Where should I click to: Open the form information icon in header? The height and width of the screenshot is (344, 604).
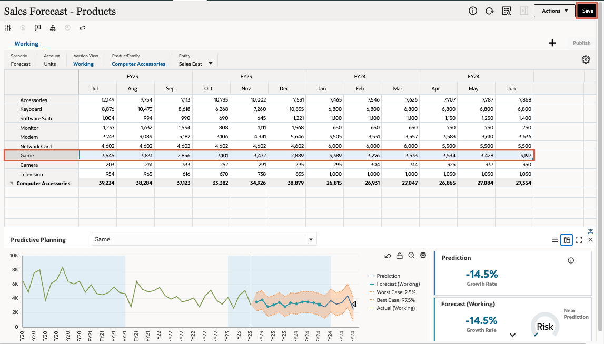tap(473, 11)
